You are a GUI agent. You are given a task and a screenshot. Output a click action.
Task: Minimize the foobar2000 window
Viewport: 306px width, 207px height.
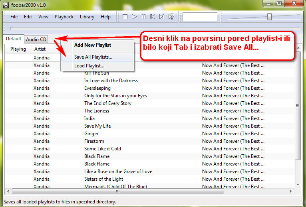coord(269,3)
